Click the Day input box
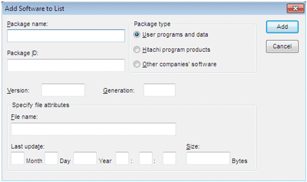This screenshot has height=182, width=307. [52, 158]
